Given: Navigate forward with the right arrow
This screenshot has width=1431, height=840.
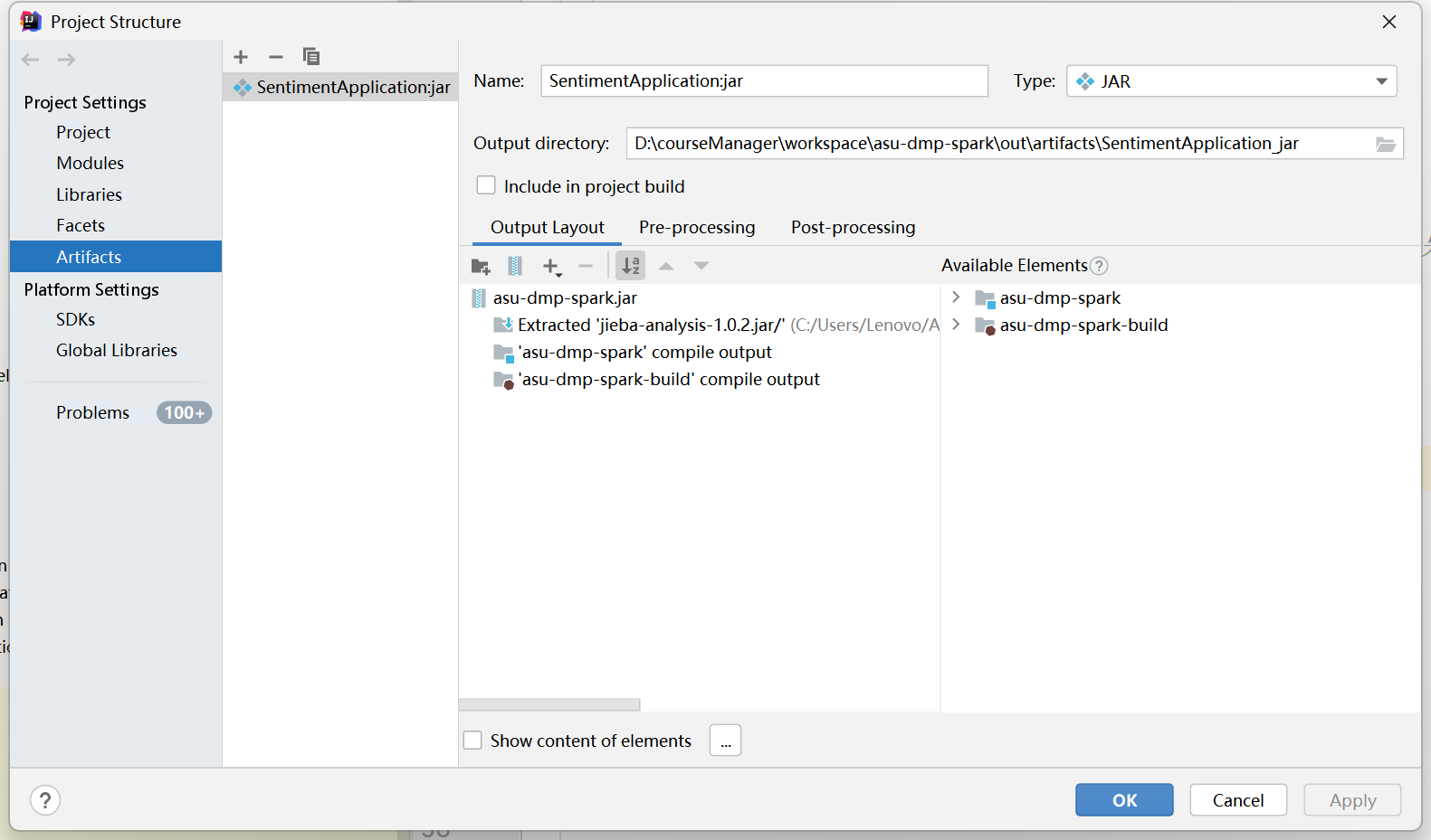Looking at the screenshot, I should (x=66, y=60).
